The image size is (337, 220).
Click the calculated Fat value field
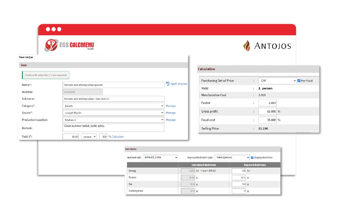click(x=188, y=184)
